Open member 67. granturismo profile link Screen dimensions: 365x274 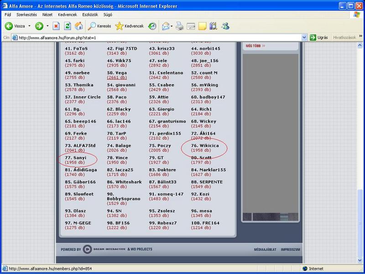[x=167, y=121]
